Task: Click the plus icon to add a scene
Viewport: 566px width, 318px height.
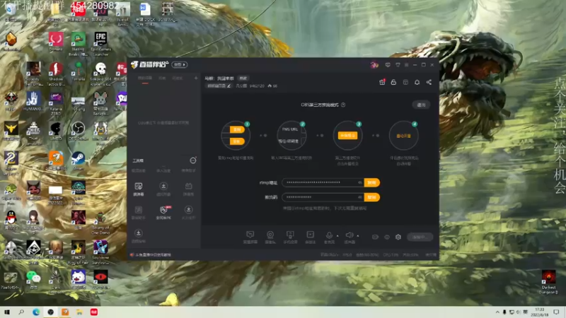Action: tap(196, 78)
